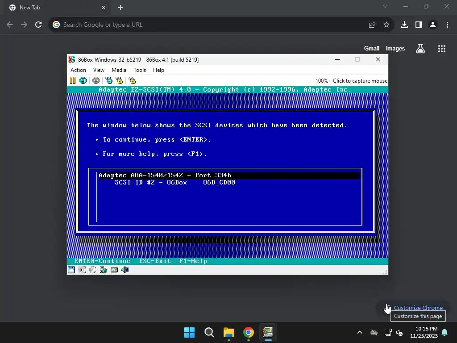Click the empty floppy drive status icon

(82, 270)
